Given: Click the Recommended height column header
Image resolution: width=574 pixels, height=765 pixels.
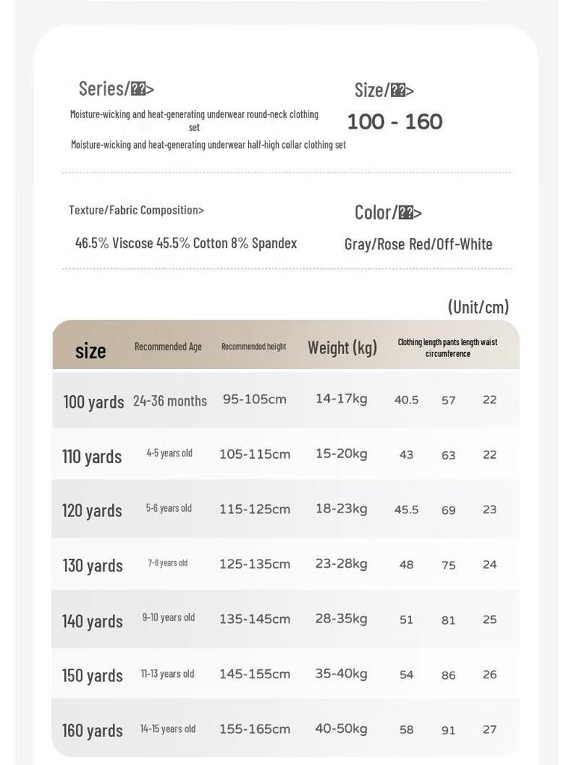Looking at the screenshot, I should [254, 347].
